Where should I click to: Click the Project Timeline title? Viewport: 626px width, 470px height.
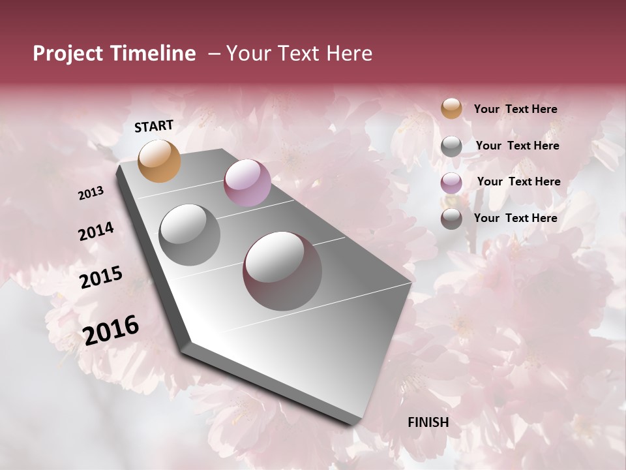(x=115, y=52)
